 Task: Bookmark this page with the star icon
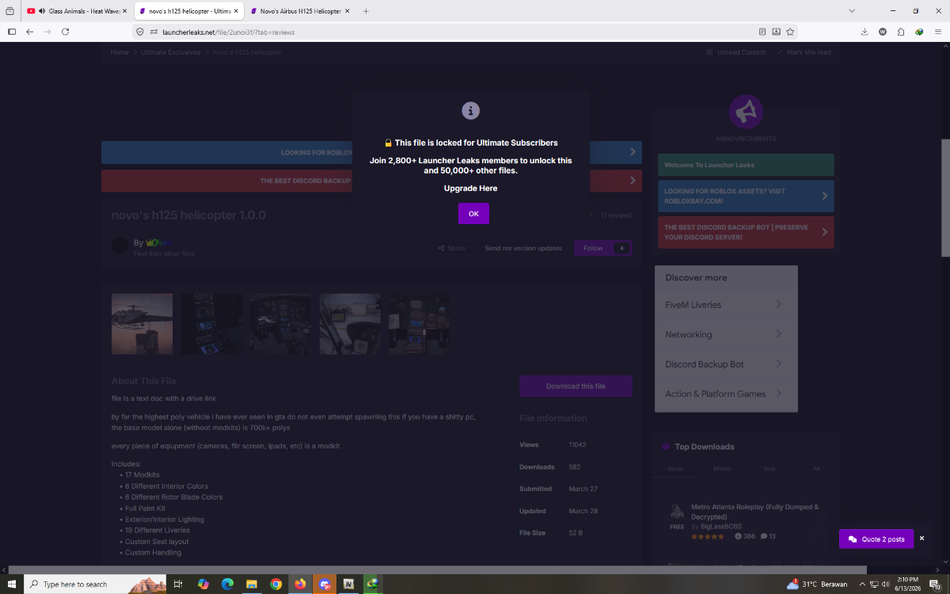(x=790, y=32)
